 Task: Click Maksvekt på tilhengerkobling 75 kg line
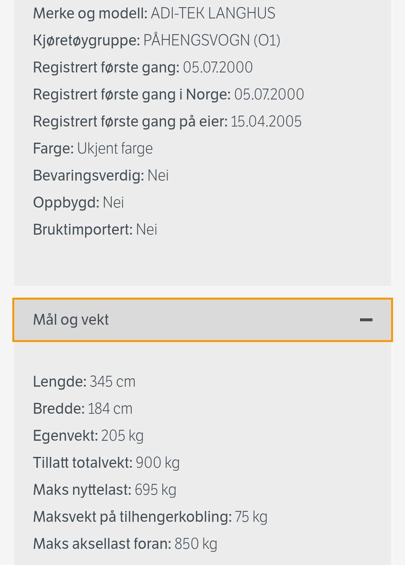pyautogui.click(x=150, y=517)
